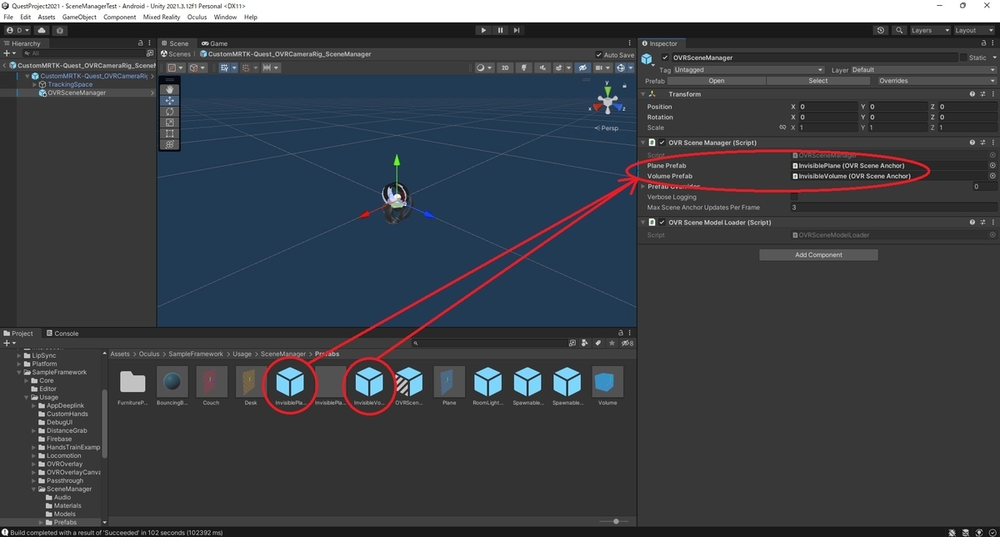Click Max Scene Anchor Updates Per Frame field
Viewport: 1000px width, 537px height.
(893, 207)
